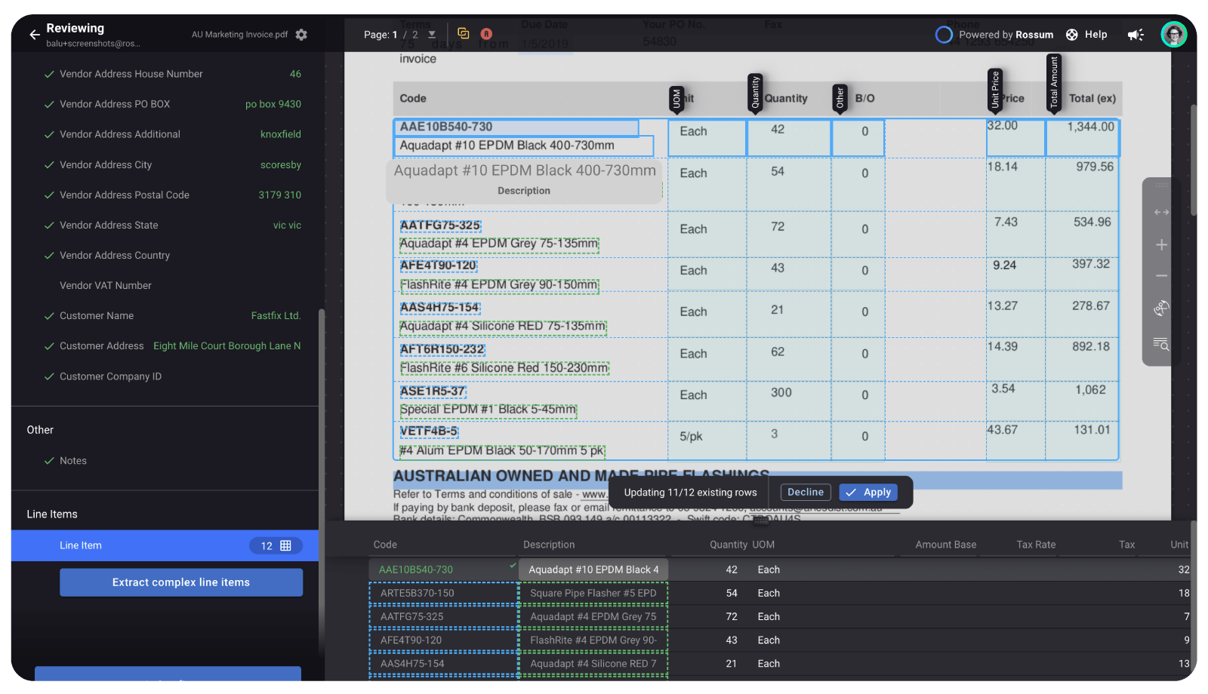This screenshot has width=1208, height=694.
Task: Open the Help menu
Action: pos(1087,35)
